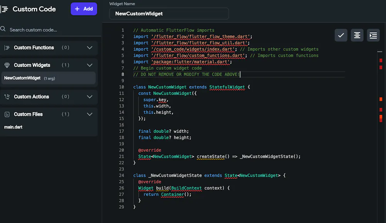Toggle the Custom Actions section chevron
This screenshot has height=223, width=386.
click(x=90, y=97)
